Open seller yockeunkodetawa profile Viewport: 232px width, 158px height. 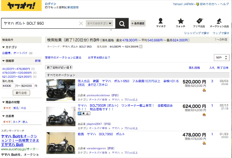(x=98, y=95)
